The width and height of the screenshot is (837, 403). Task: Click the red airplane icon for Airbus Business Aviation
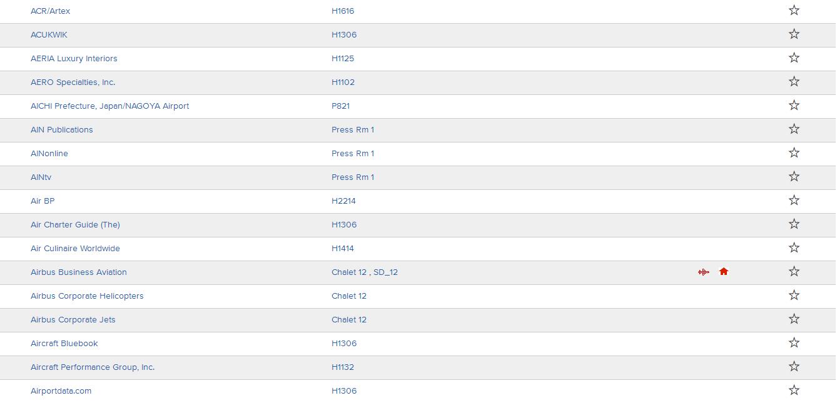coord(704,272)
